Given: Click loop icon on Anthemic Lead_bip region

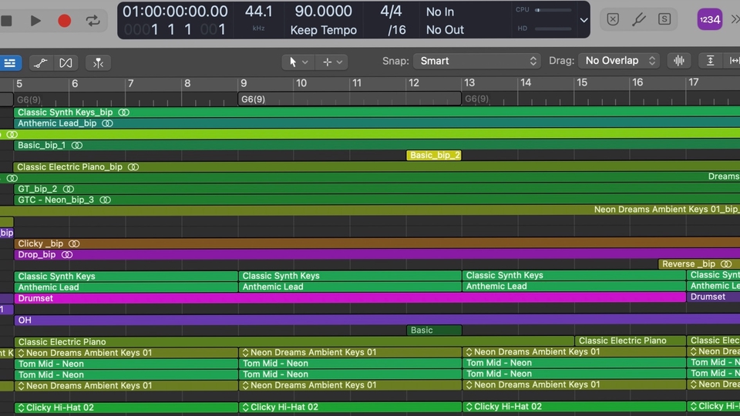Looking at the screenshot, I should (x=108, y=123).
